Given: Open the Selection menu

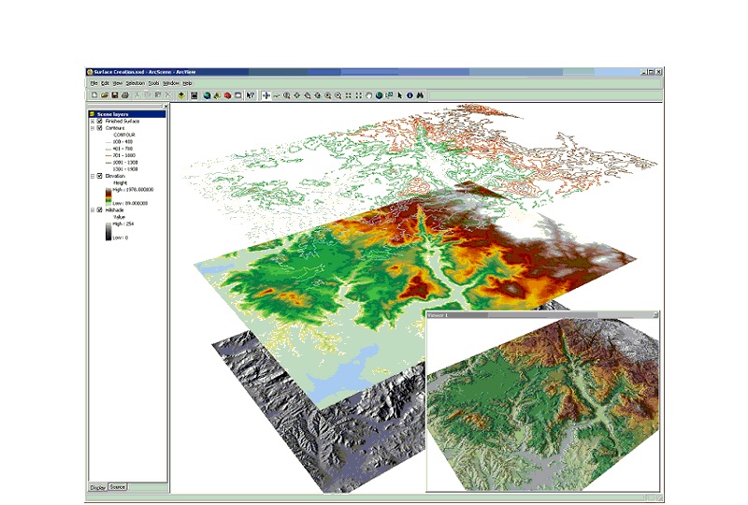Looking at the screenshot, I should (x=136, y=83).
